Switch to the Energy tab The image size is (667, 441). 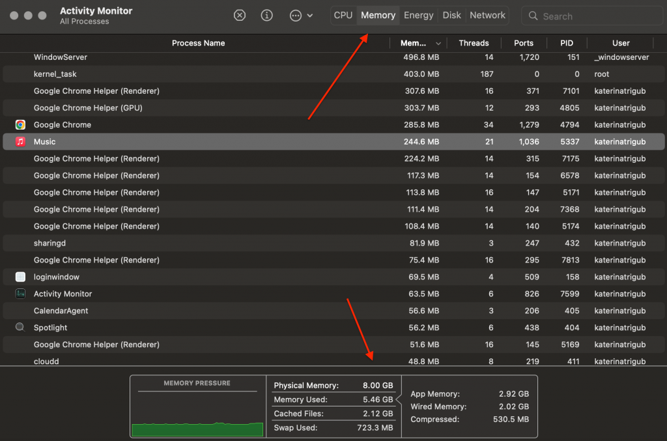pos(419,16)
